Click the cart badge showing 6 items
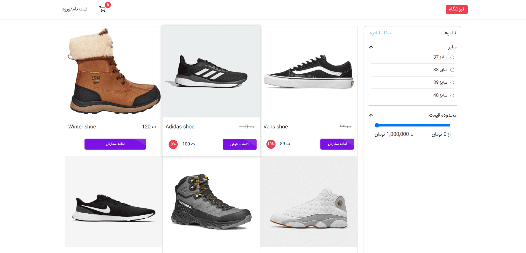The width and height of the screenshot is (526, 253). (108, 5)
